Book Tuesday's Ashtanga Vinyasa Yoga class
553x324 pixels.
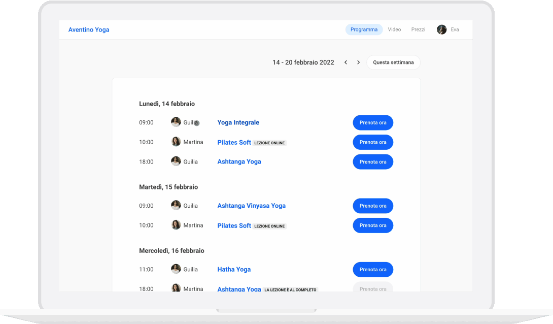[x=372, y=206]
